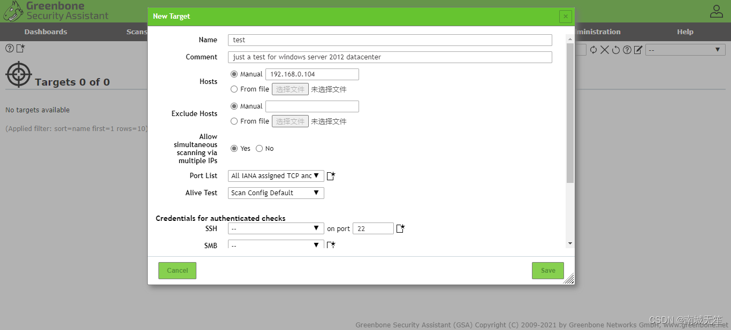Create new SSH credential via star icon

coord(401,228)
